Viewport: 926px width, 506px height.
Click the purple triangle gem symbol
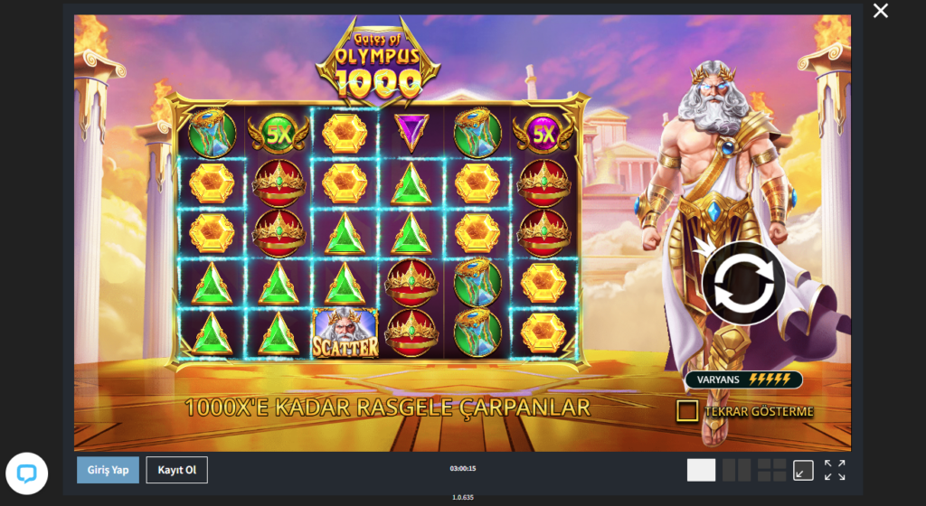click(411, 132)
